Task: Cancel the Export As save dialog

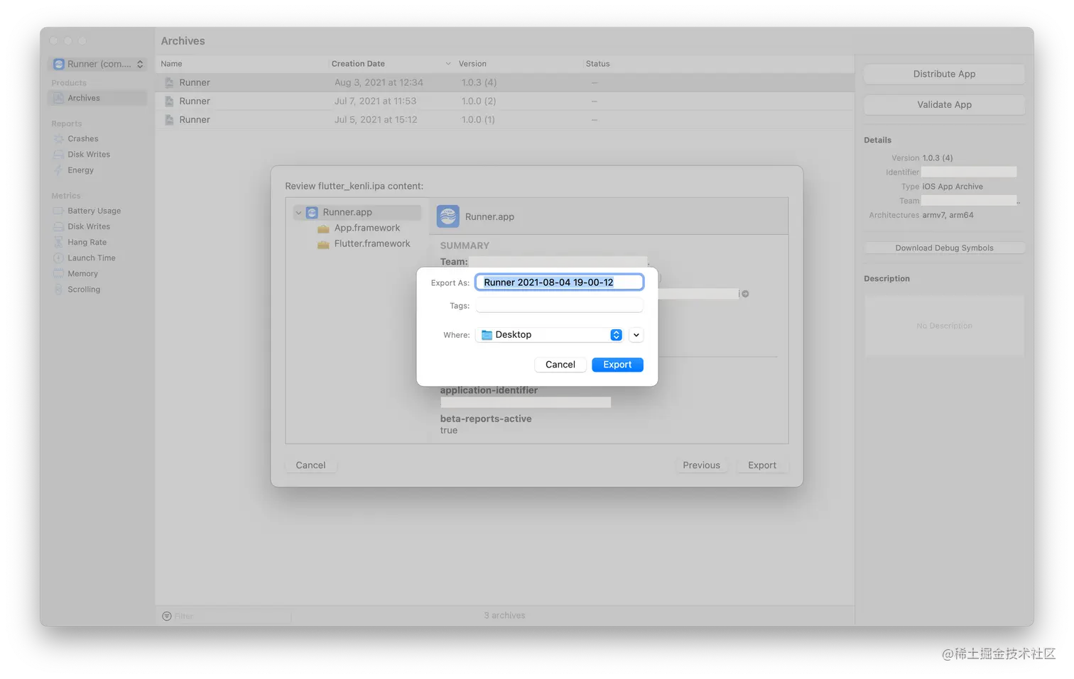Action: coord(560,365)
